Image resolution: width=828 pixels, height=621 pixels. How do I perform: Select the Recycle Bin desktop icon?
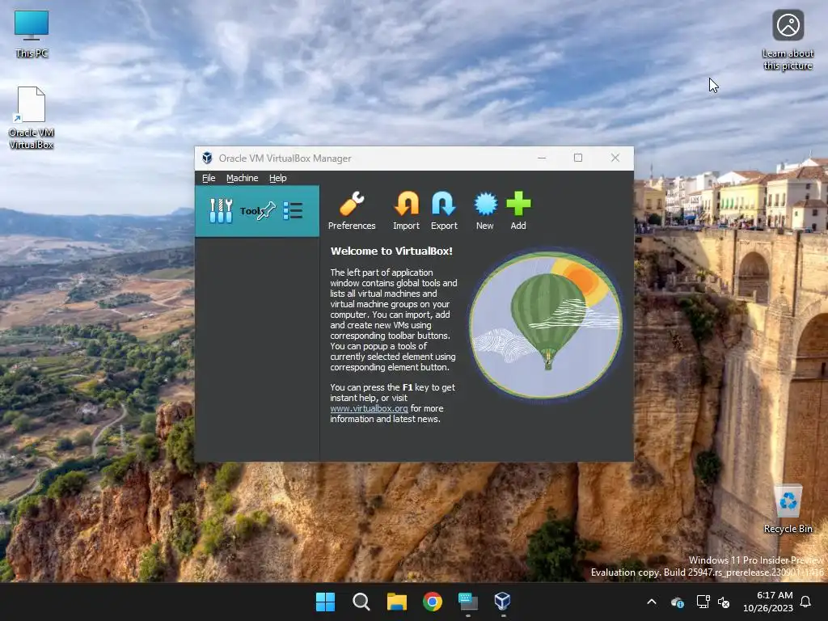point(788,509)
